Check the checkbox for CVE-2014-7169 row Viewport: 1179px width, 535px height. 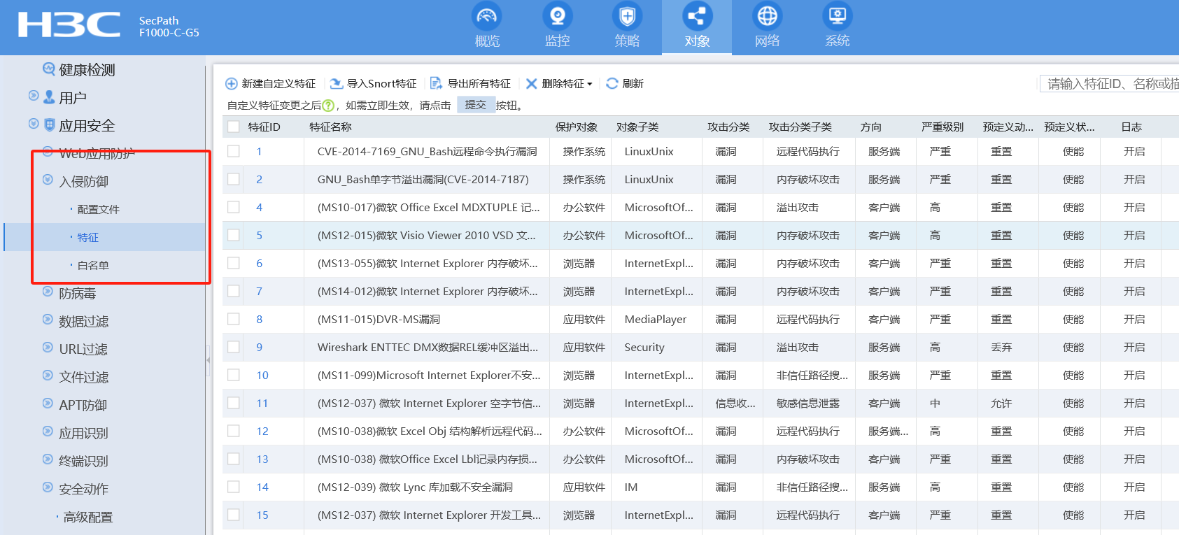(x=234, y=151)
